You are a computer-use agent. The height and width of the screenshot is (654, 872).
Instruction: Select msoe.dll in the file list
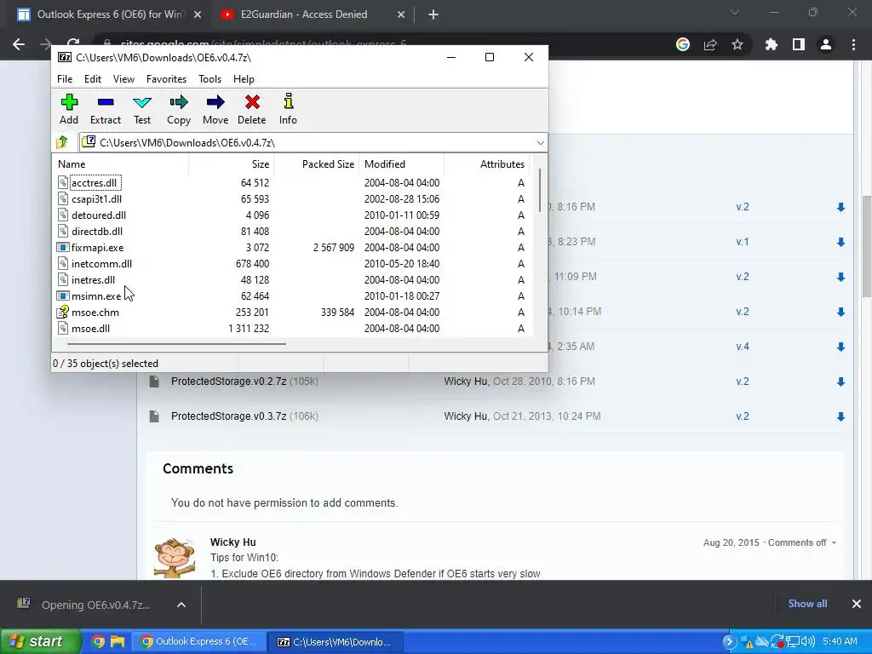click(x=90, y=328)
